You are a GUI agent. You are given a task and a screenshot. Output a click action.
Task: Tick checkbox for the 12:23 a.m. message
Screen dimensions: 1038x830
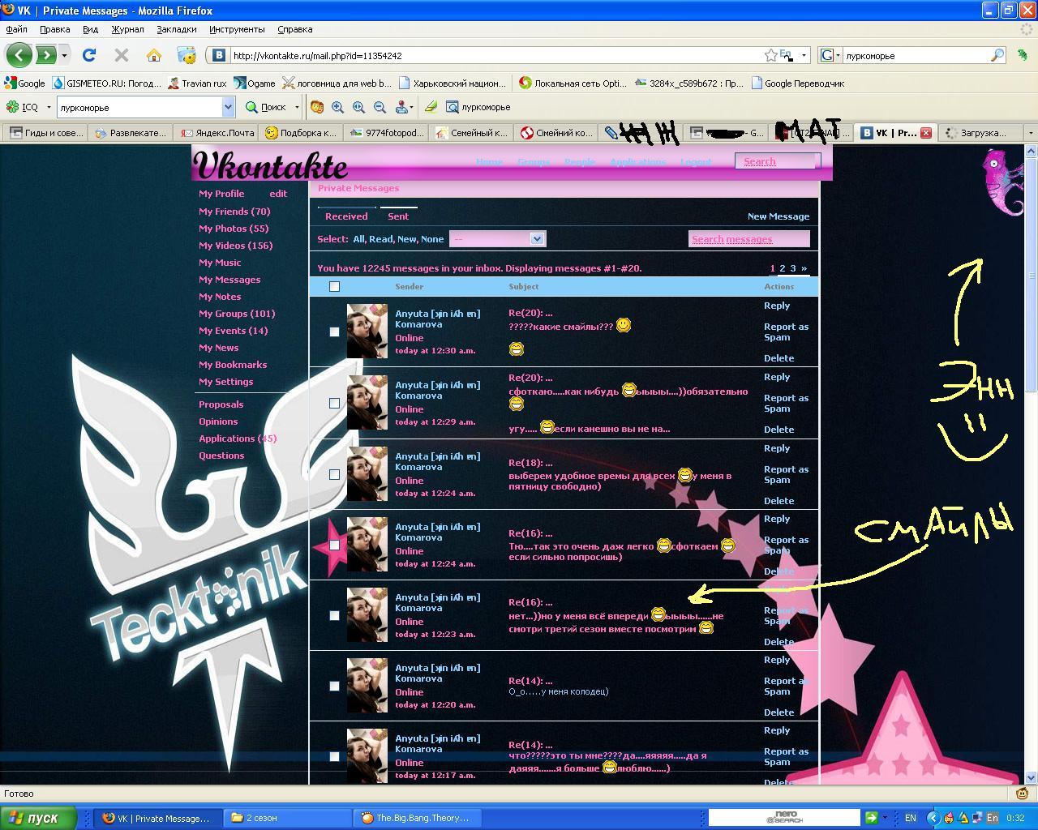pos(334,615)
